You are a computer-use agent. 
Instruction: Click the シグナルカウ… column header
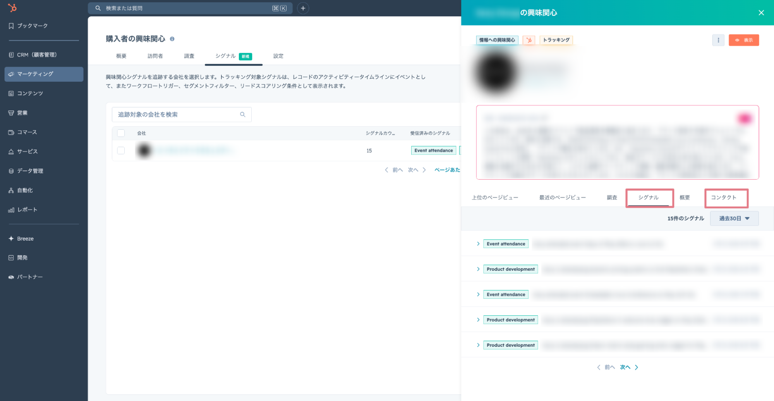(x=380, y=133)
